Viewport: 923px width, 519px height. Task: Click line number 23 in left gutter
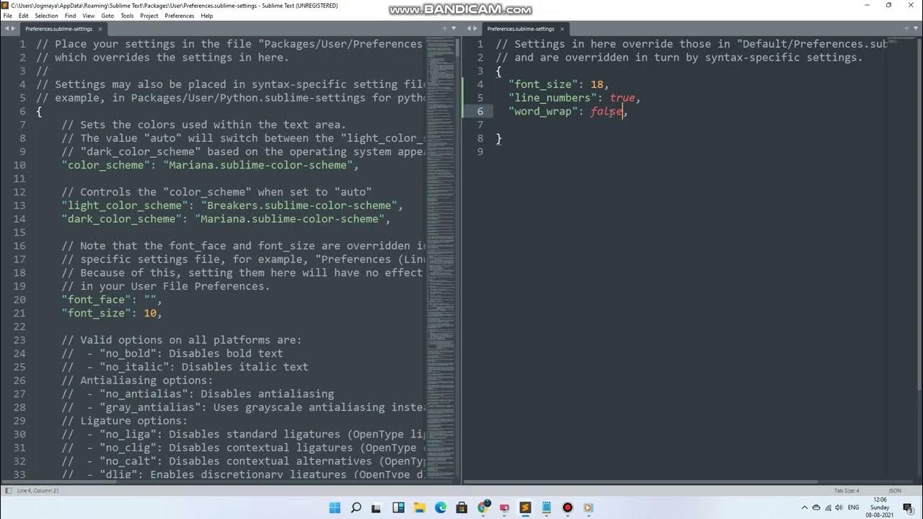[19, 340]
